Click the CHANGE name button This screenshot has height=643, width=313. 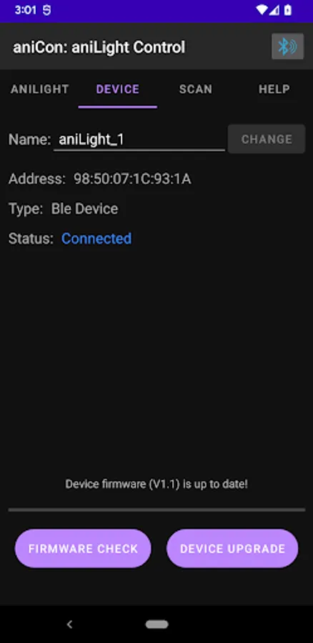point(267,139)
